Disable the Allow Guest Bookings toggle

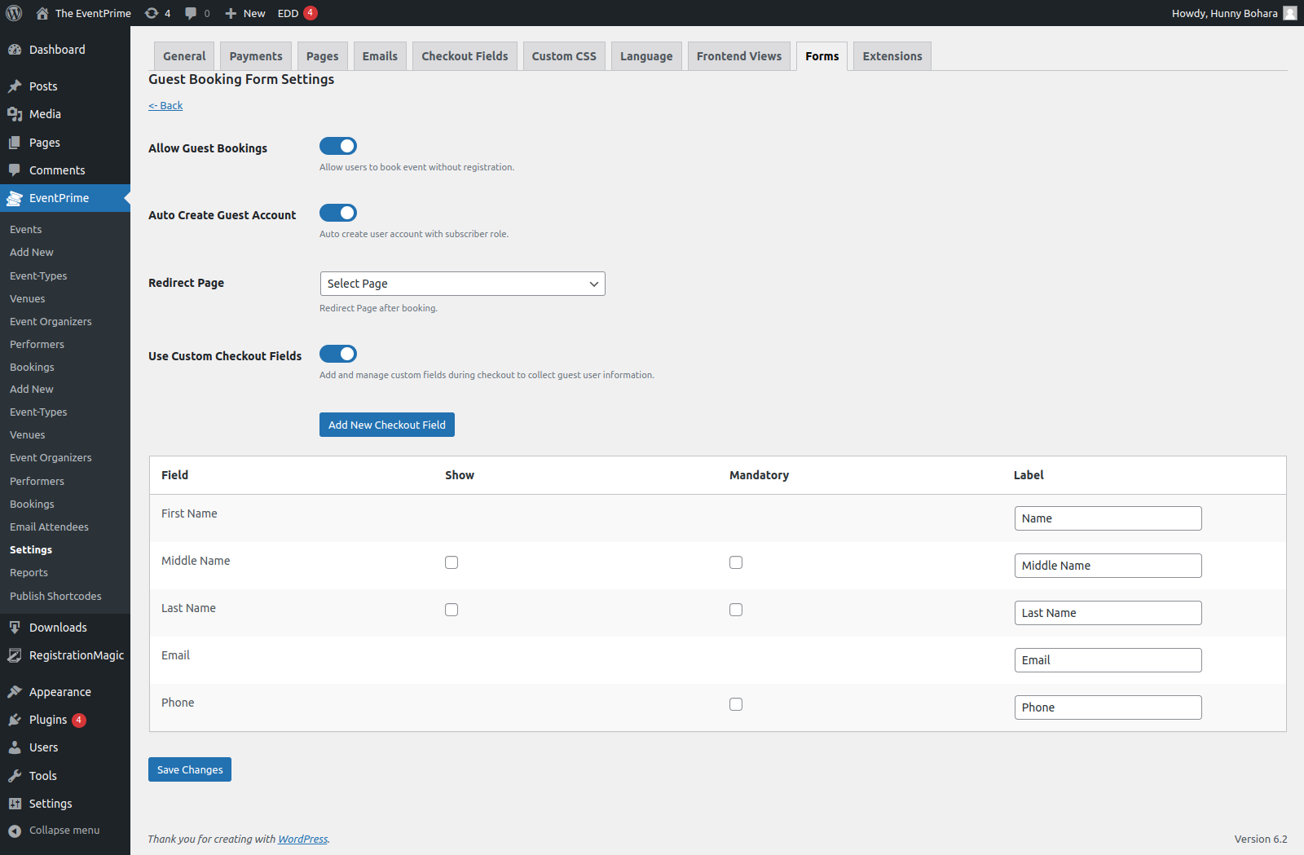338,146
